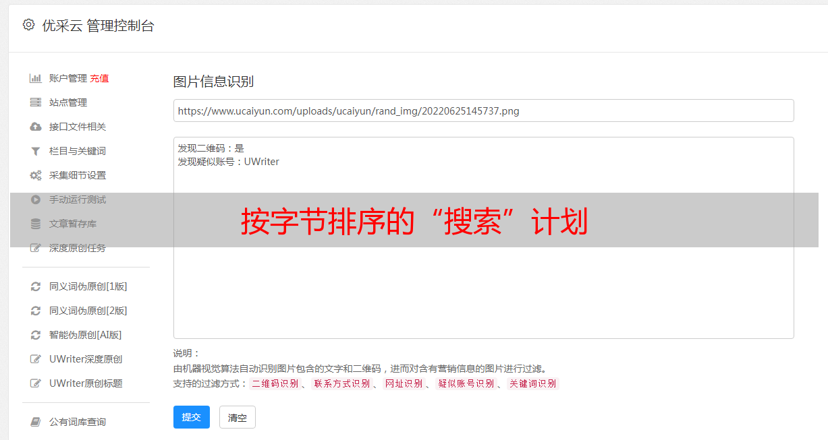Screen dimensions: 828x440
Task: Open 栏目与关键词 menu item
Action: 78,151
